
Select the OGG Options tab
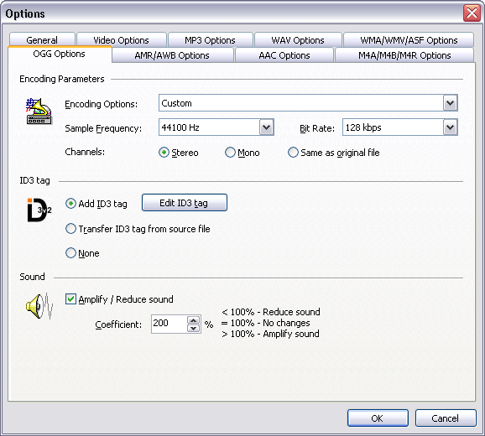(60, 54)
